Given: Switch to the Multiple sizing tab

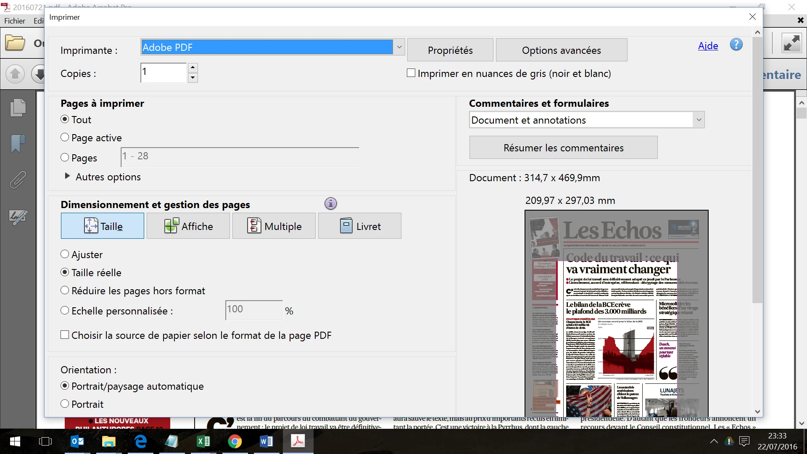Looking at the screenshot, I should click(x=274, y=226).
